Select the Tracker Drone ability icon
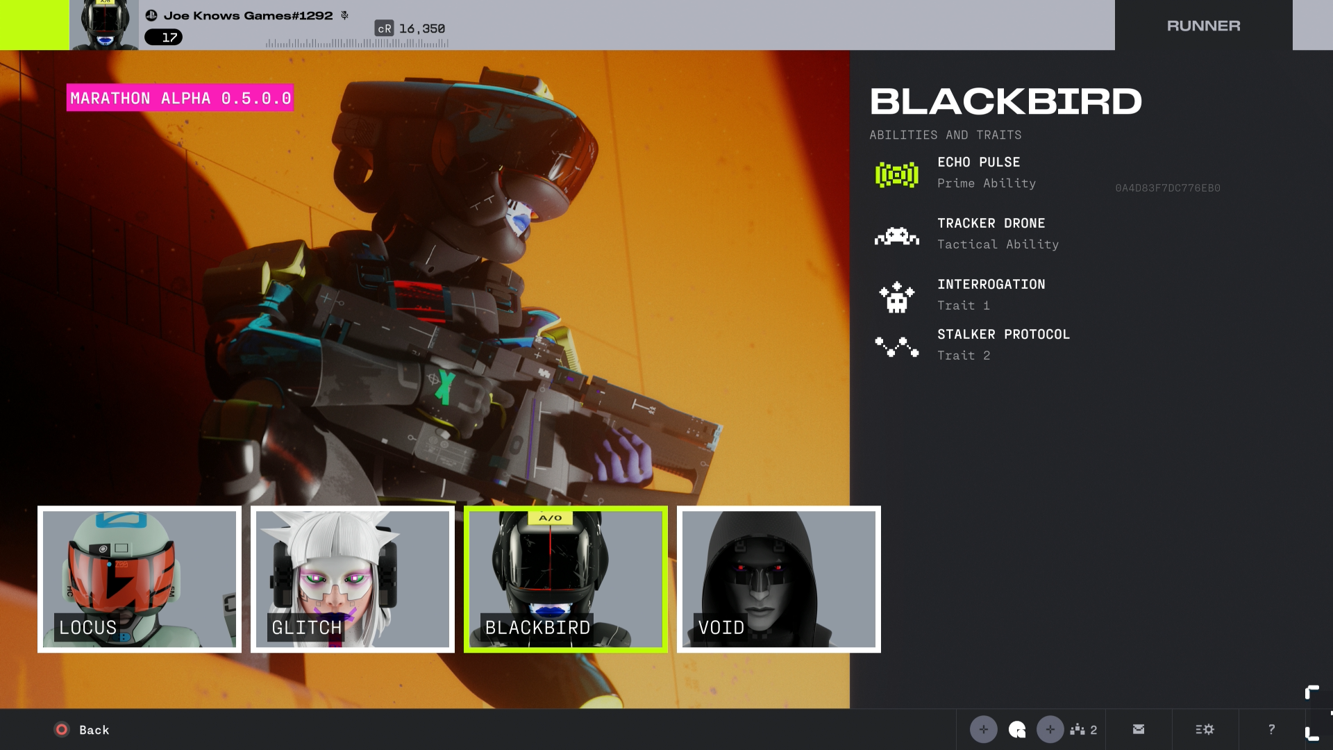 (x=896, y=236)
